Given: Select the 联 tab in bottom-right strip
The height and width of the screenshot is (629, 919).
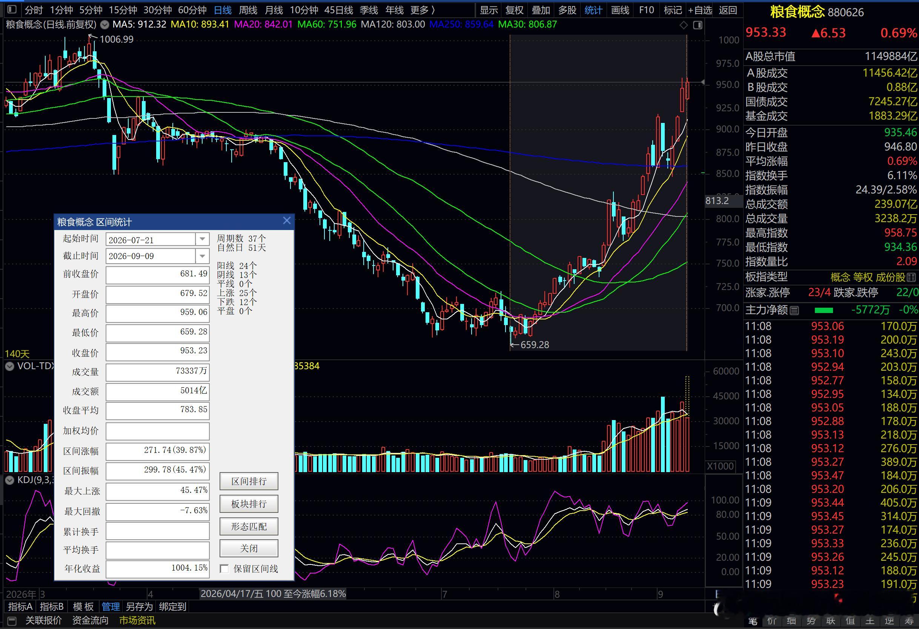Looking at the screenshot, I should pos(830,621).
